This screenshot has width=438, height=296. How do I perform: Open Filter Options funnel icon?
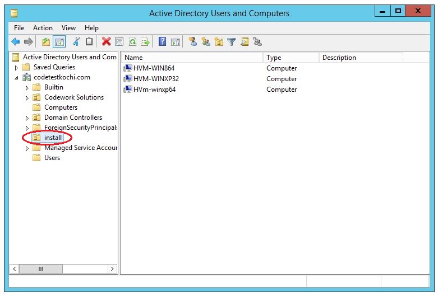click(232, 42)
